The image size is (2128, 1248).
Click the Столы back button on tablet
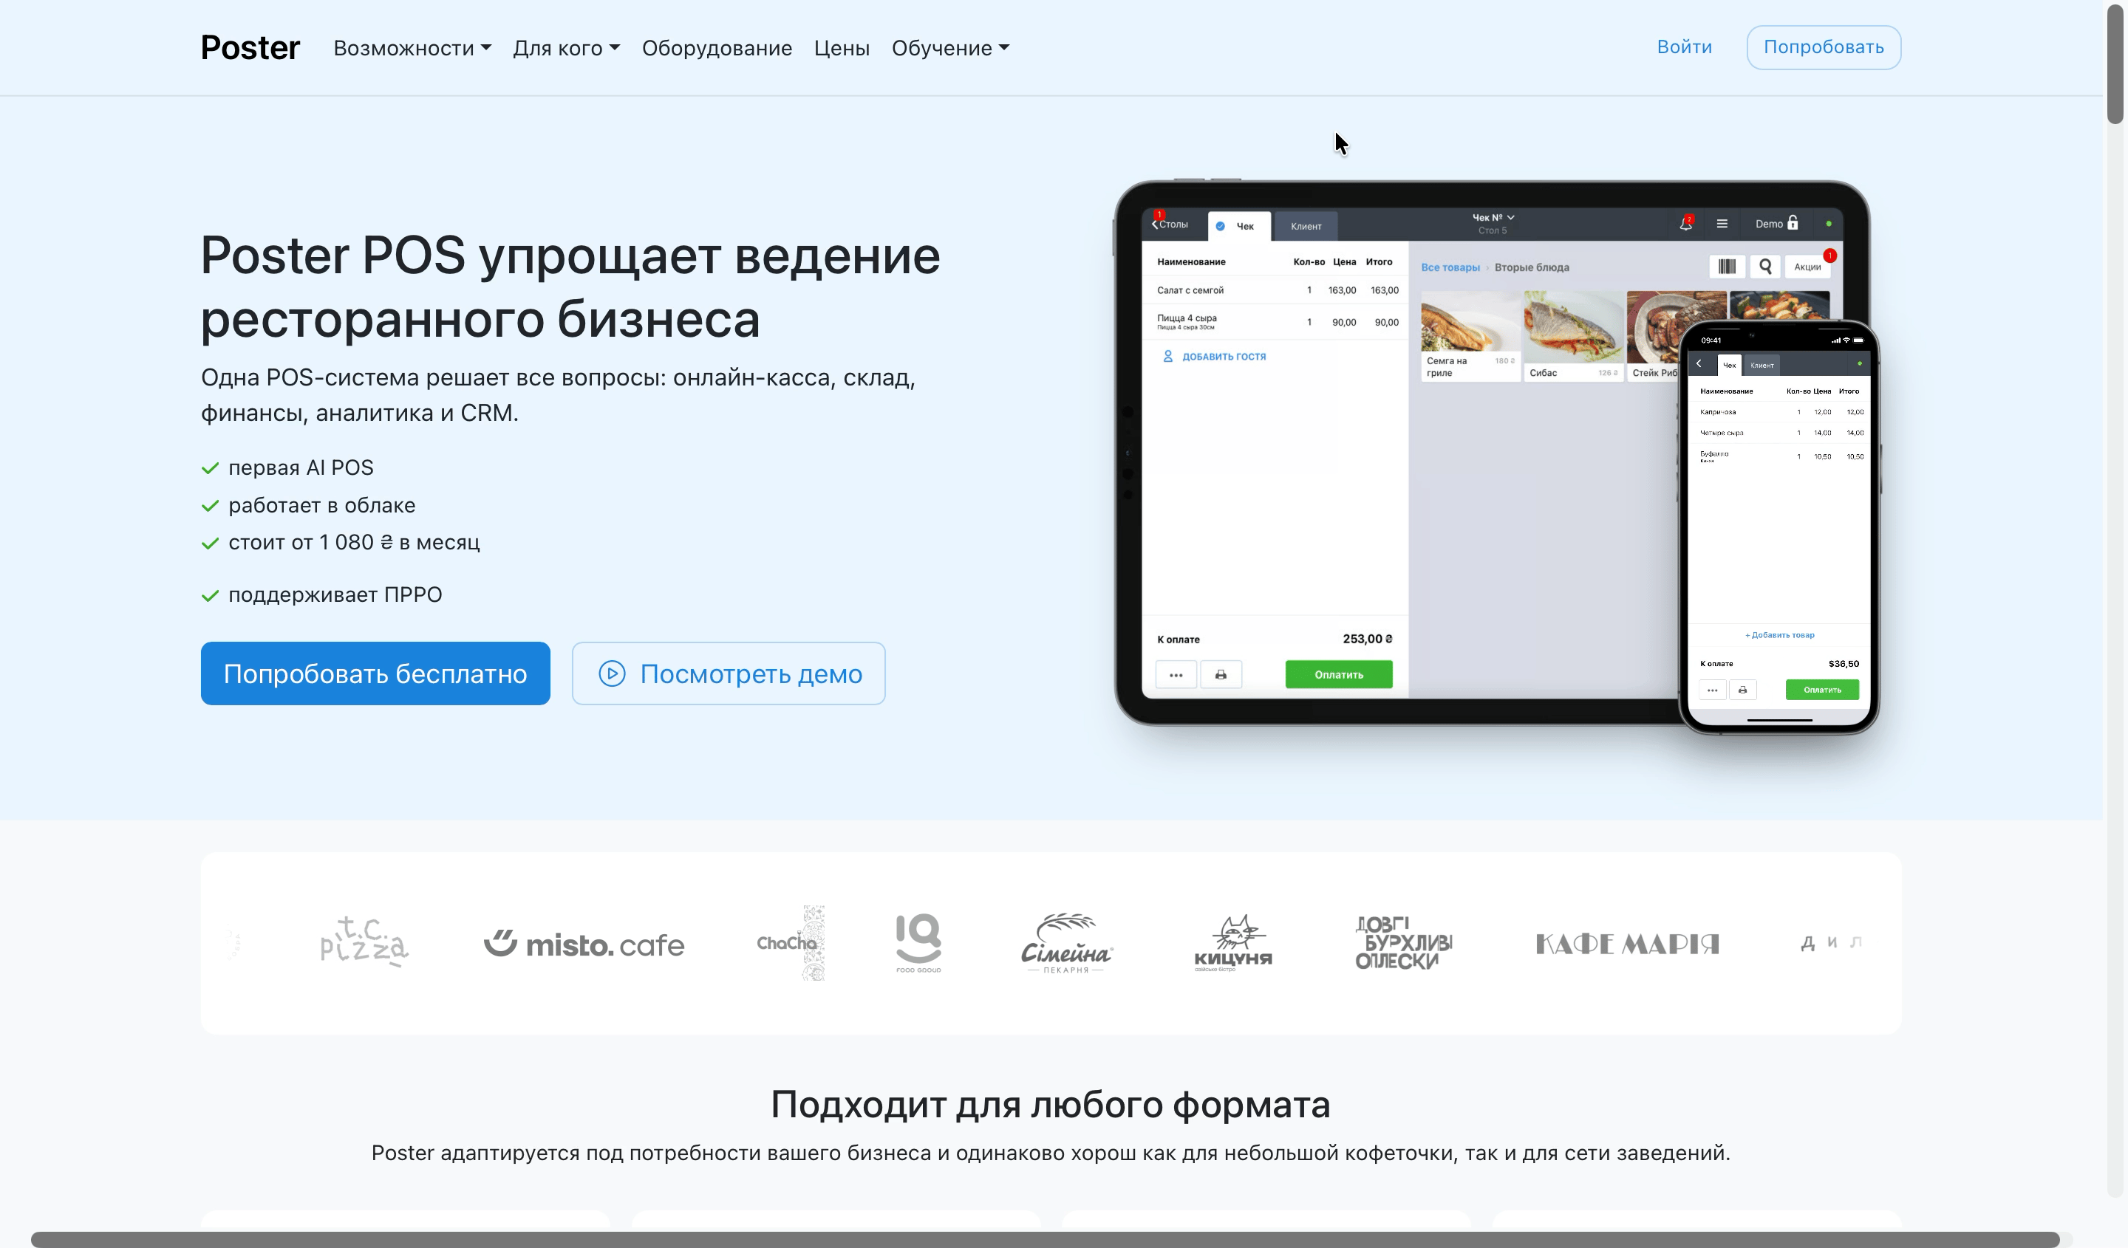(1170, 224)
